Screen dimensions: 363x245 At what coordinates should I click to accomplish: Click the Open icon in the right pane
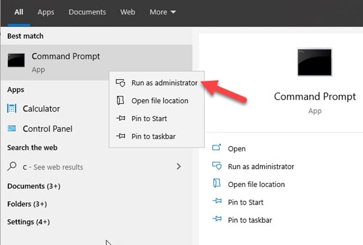click(x=216, y=147)
